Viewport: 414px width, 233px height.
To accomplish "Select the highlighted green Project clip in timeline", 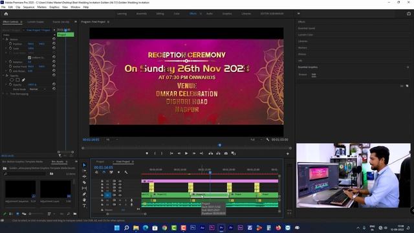I will point(210,195).
